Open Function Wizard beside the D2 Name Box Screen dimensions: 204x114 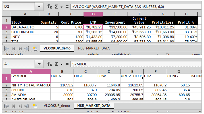(50, 6)
